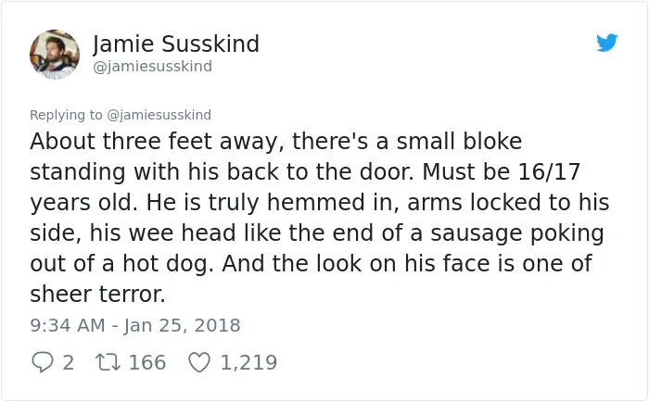Click the @jamiesusskind handle below the name

(x=152, y=67)
